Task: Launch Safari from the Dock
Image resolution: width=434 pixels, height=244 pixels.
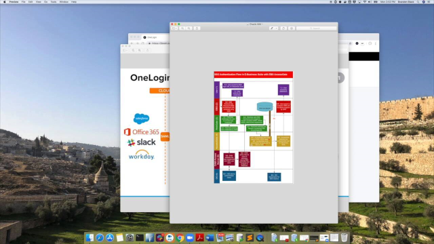Action: [100, 237]
